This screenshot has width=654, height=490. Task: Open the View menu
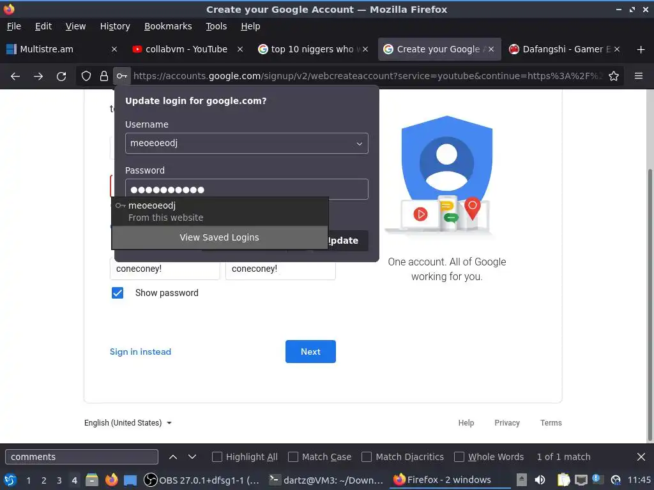(x=75, y=26)
